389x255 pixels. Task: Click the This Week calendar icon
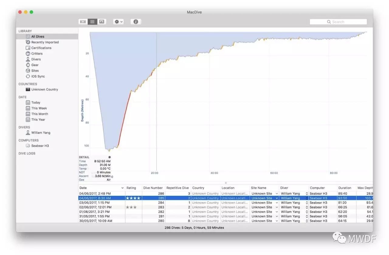pos(28,108)
